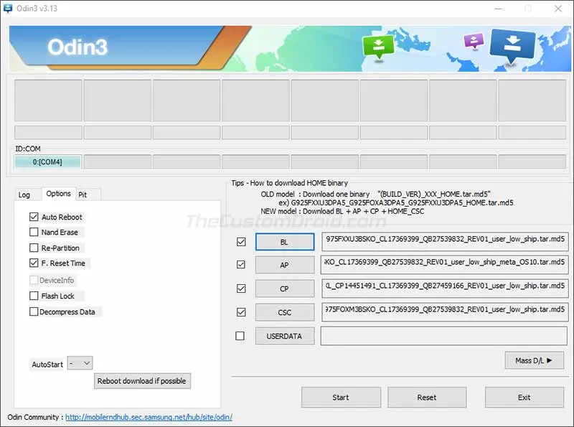Select the 0:[COM4] device port box
574x427 pixels.
click(x=48, y=162)
